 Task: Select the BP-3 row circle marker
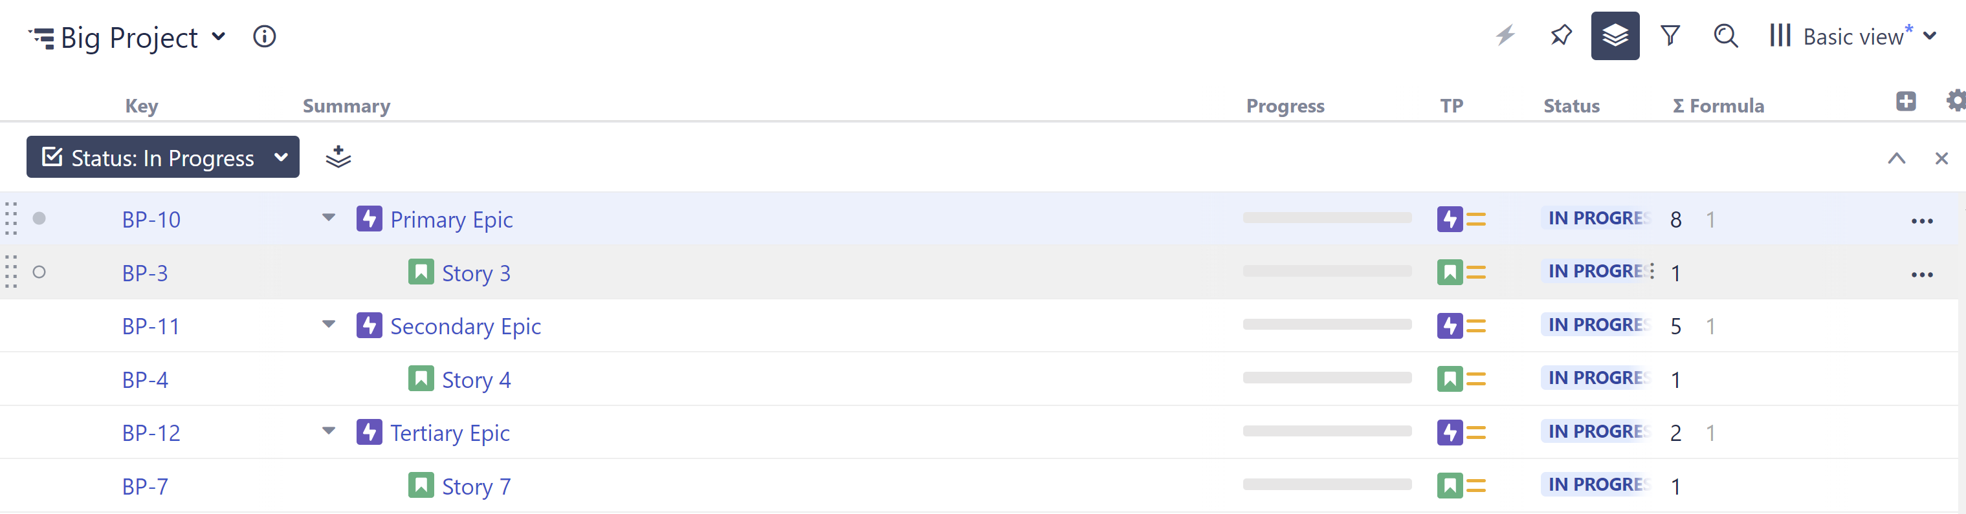coord(39,272)
